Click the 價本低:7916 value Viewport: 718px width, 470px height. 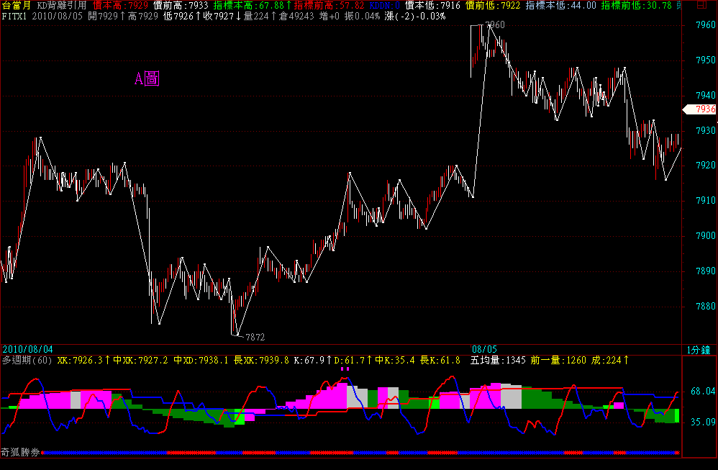click(432, 6)
